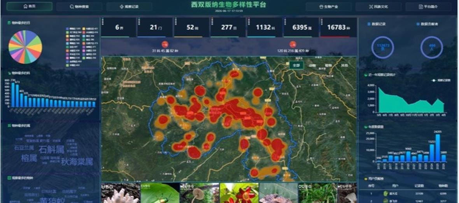The height and width of the screenshot is (203, 459).
Task: Click the yearly bar labeled 24205
Action: point(438,148)
